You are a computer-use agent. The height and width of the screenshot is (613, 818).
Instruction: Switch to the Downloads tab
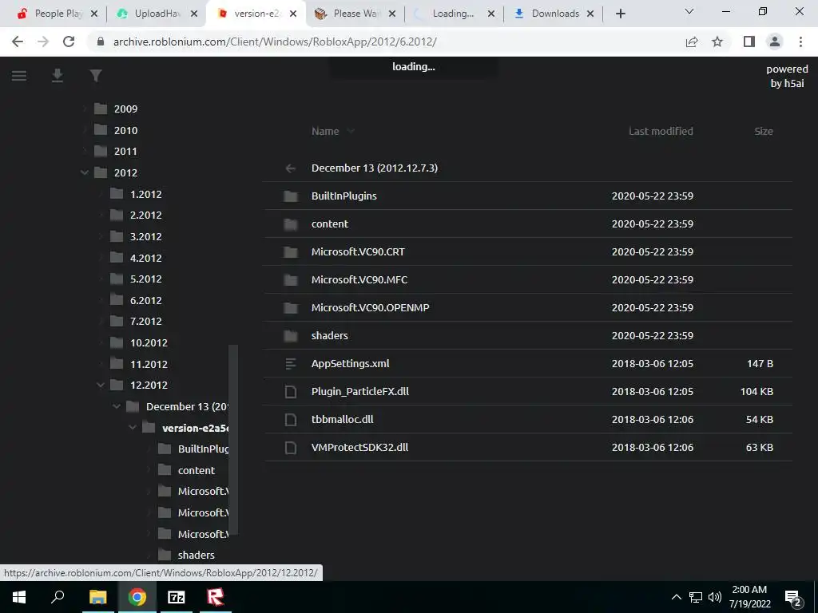click(x=554, y=14)
